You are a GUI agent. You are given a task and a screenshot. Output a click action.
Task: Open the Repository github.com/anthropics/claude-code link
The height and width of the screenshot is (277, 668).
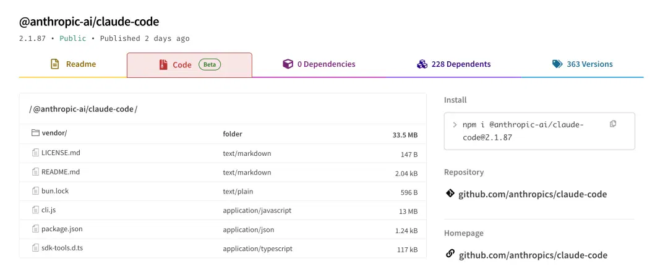pyautogui.click(x=533, y=194)
